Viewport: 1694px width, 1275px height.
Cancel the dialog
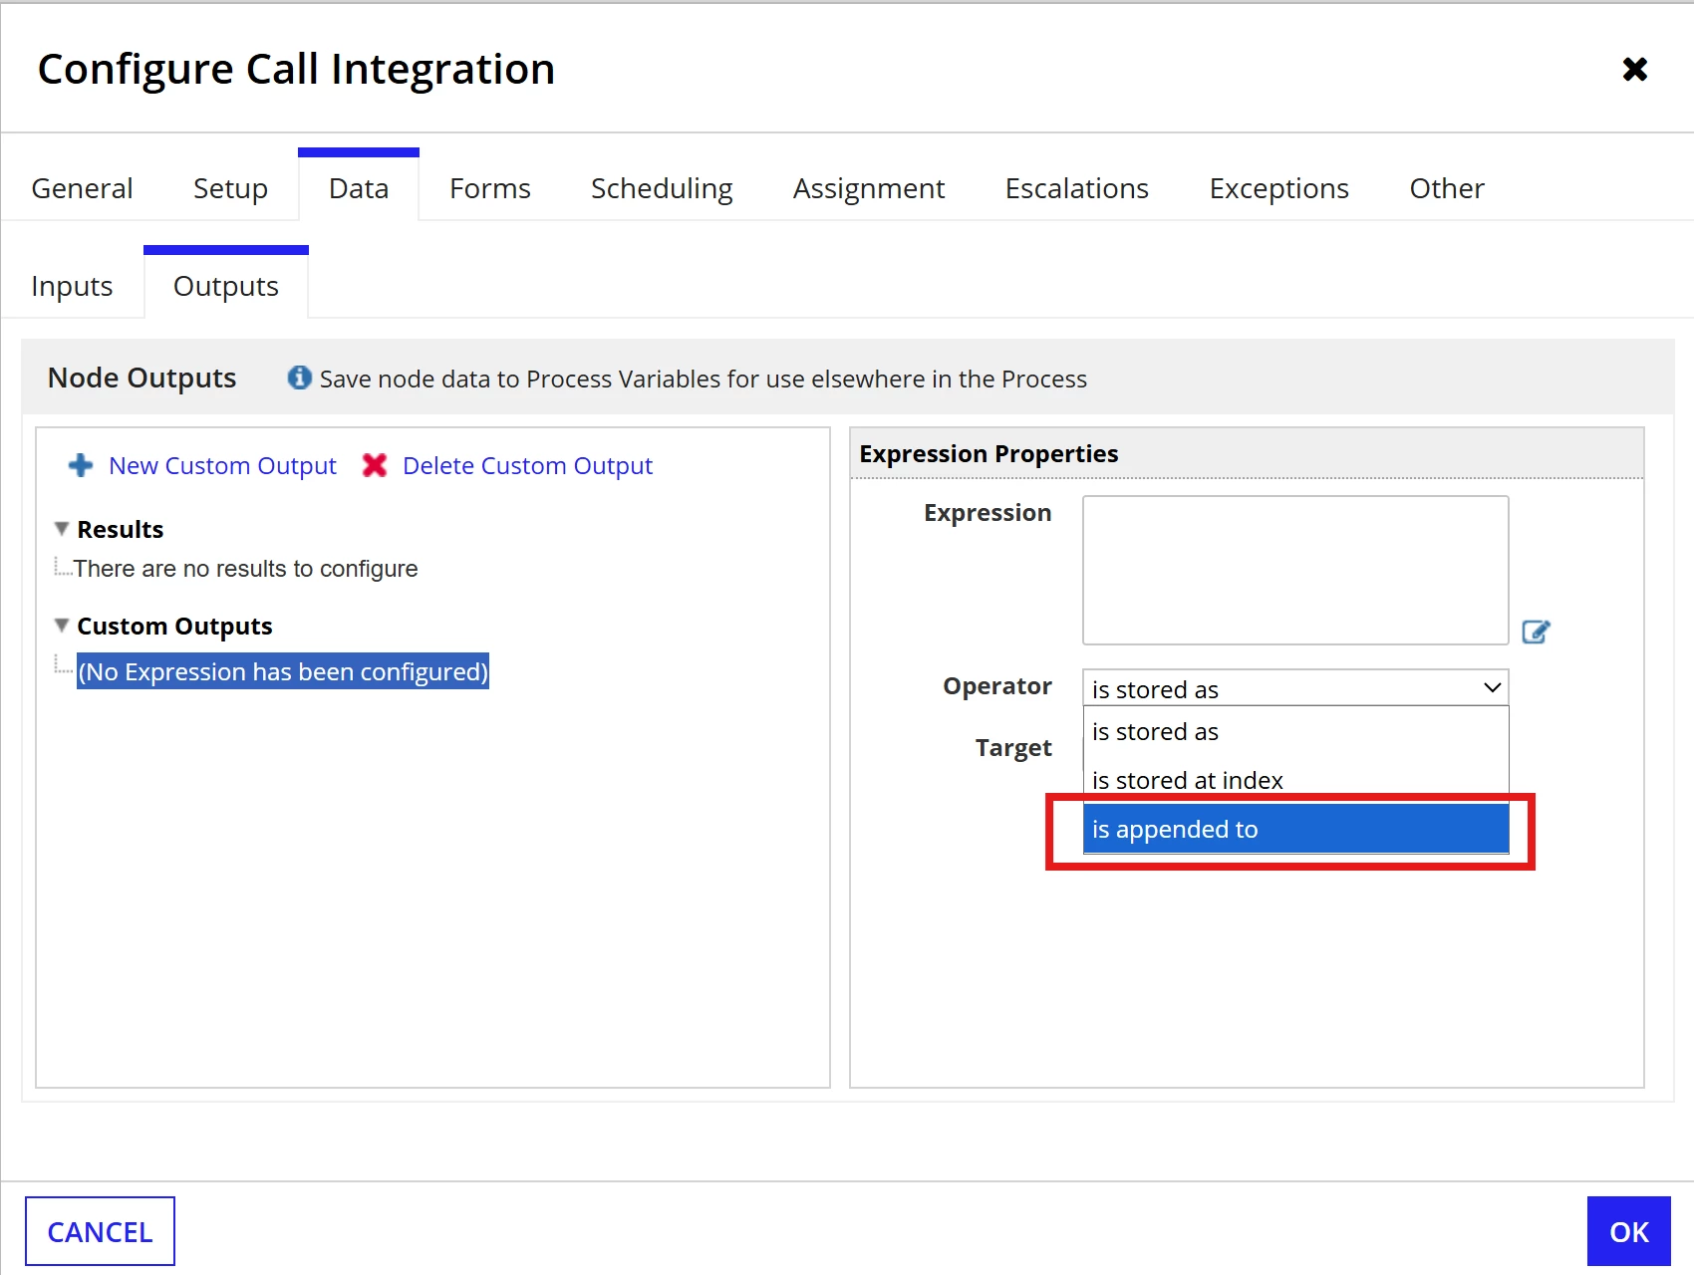(x=100, y=1231)
